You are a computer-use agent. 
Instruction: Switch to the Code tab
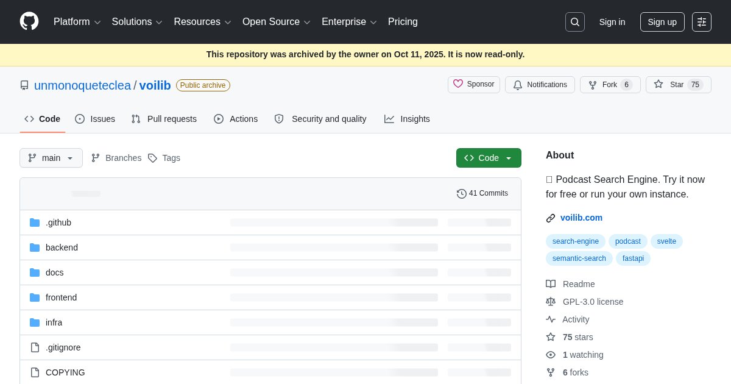(43, 119)
